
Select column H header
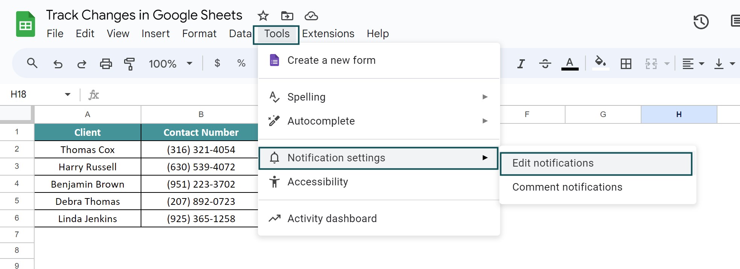pyautogui.click(x=679, y=114)
